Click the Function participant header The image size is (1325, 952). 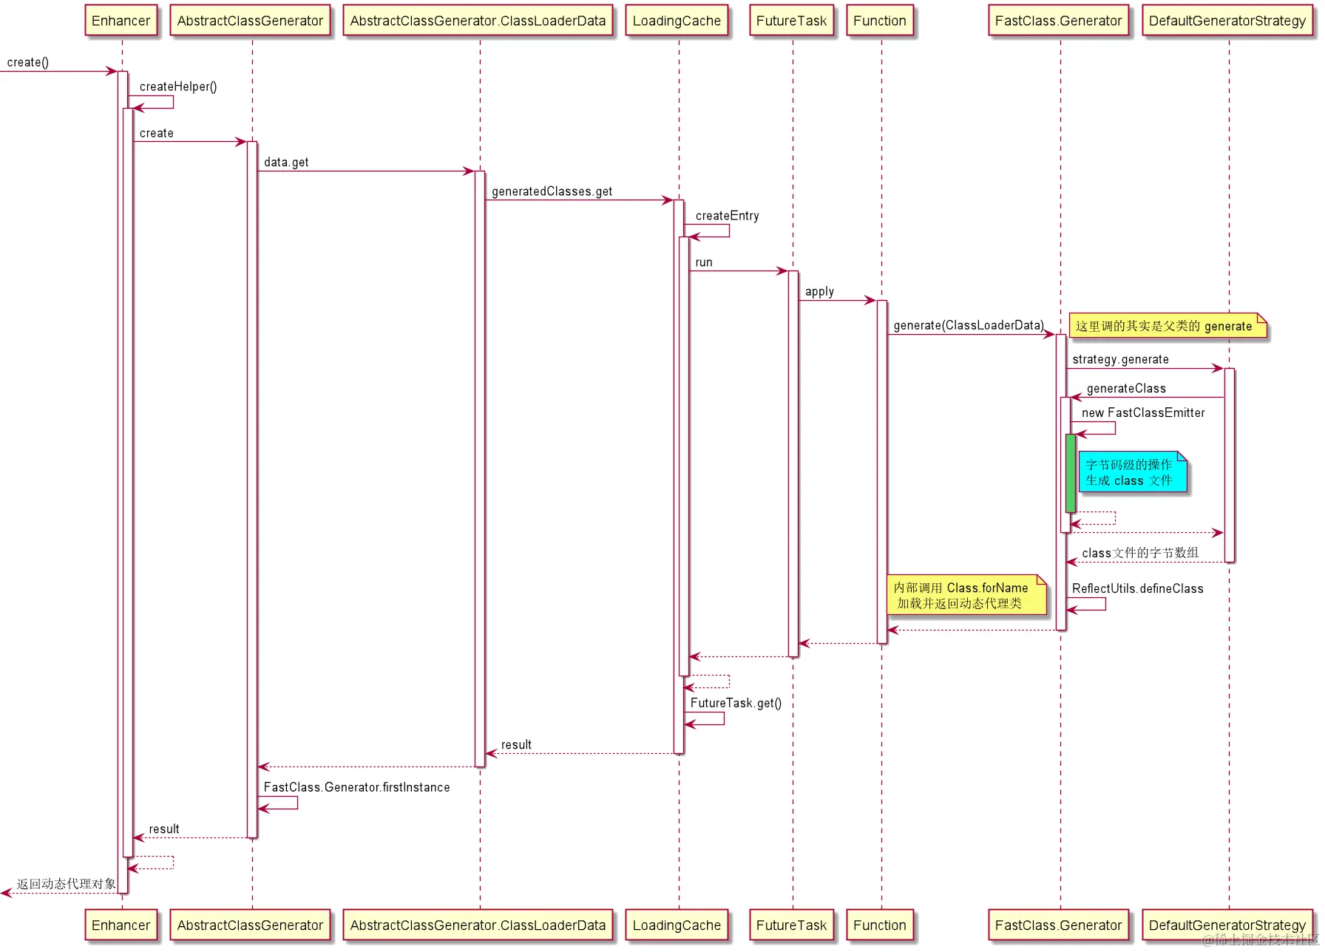[880, 21]
